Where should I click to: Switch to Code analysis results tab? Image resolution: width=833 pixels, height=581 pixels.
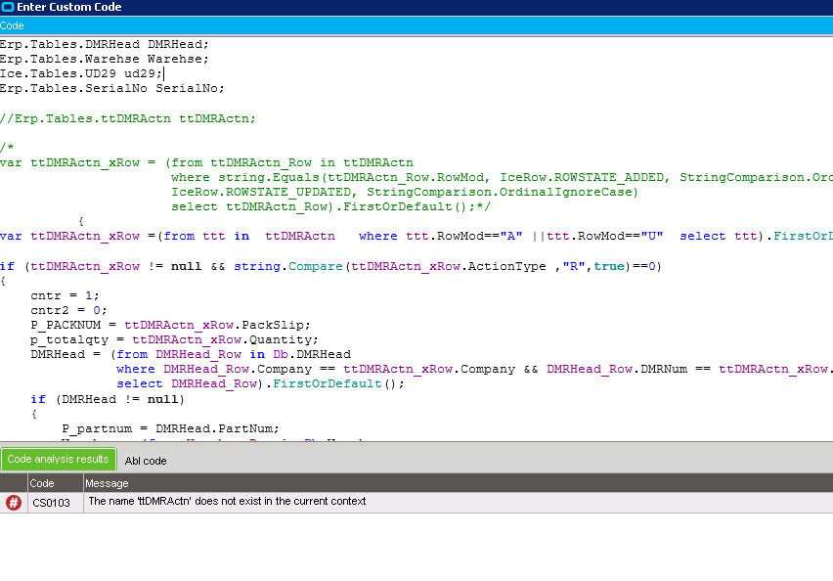(x=59, y=460)
